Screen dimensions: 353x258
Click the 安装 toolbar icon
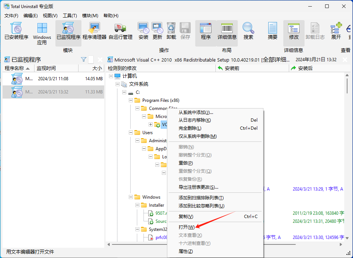pyautogui.click(x=143, y=31)
